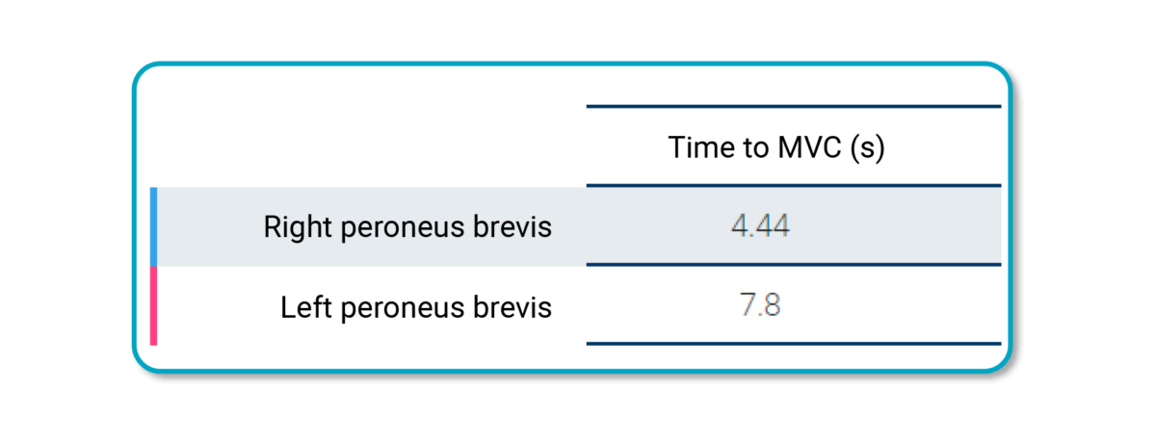Select the 4.44 time value cell
Viewport: 1156px width, 444px height.
pyautogui.click(x=761, y=227)
